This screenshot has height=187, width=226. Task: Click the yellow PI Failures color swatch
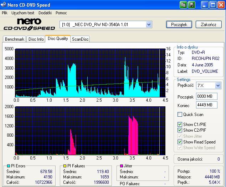pos(65,166)
